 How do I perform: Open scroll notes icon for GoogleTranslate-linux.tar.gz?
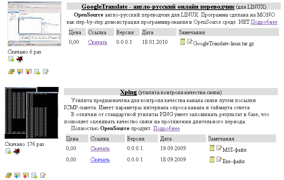click(182, 42)
